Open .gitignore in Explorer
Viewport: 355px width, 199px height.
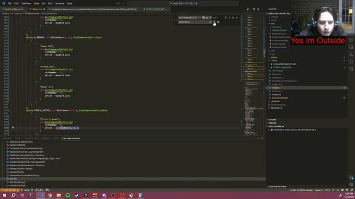pyautogui.click(x=275, y=101)
